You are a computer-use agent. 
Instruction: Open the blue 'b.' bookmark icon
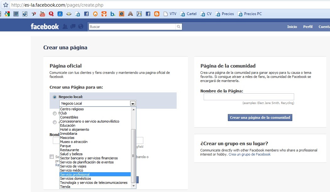(113, 14)
